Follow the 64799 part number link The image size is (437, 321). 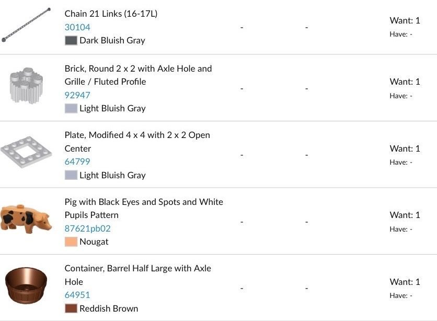[x=77, y=162]
